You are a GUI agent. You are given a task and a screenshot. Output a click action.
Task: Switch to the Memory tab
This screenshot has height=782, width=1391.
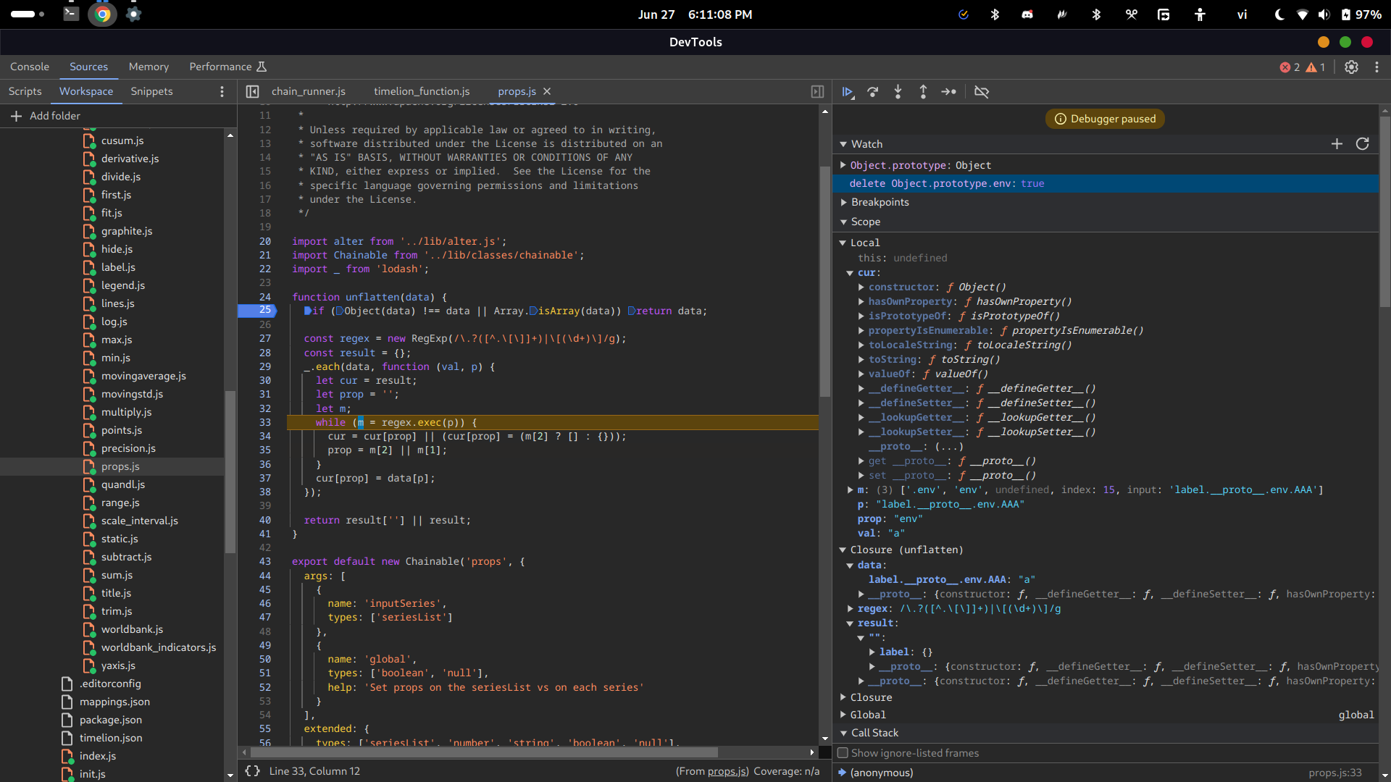149,67
